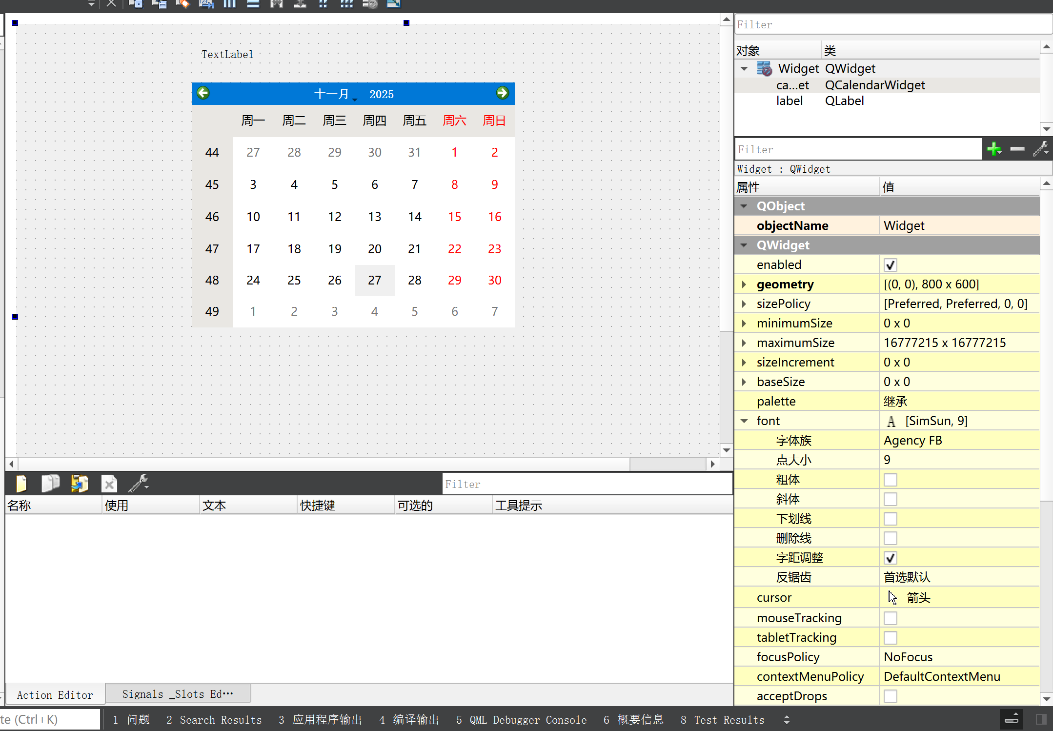The width and height of the screenshot is (1053, 731).
Task: Select November 27 in the calendar
Action: [x=374, y=281]
